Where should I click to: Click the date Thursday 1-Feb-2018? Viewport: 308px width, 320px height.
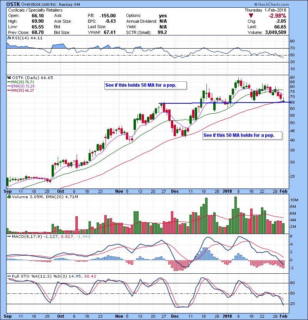[265, 10]
